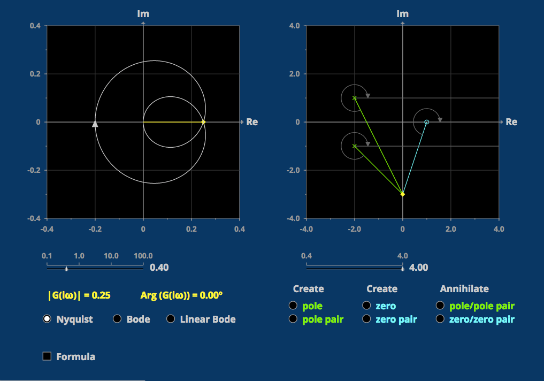Select the Create zero pair option
544x381 pixels.
(366, 318)
